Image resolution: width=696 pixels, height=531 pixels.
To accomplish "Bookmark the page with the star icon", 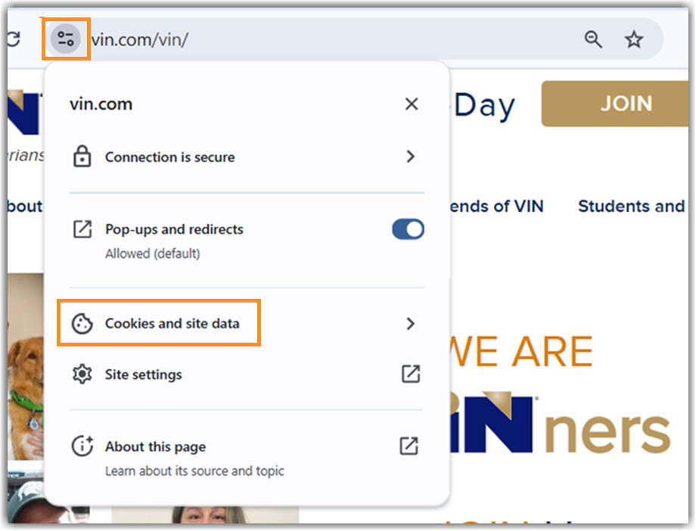I will (x=633, y=39).
